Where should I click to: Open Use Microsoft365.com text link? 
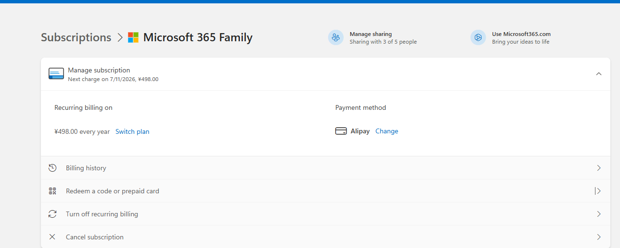[x=521, y=34]
